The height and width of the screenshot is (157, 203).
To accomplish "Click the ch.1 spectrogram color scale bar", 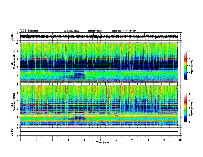I will coord(186,66).
